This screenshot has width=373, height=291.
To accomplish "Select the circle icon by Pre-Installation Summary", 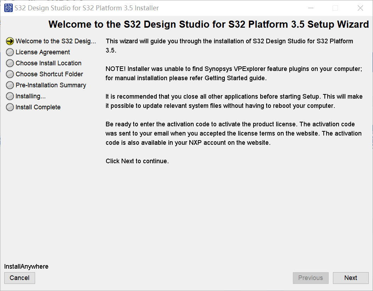I will click(10, 85).
